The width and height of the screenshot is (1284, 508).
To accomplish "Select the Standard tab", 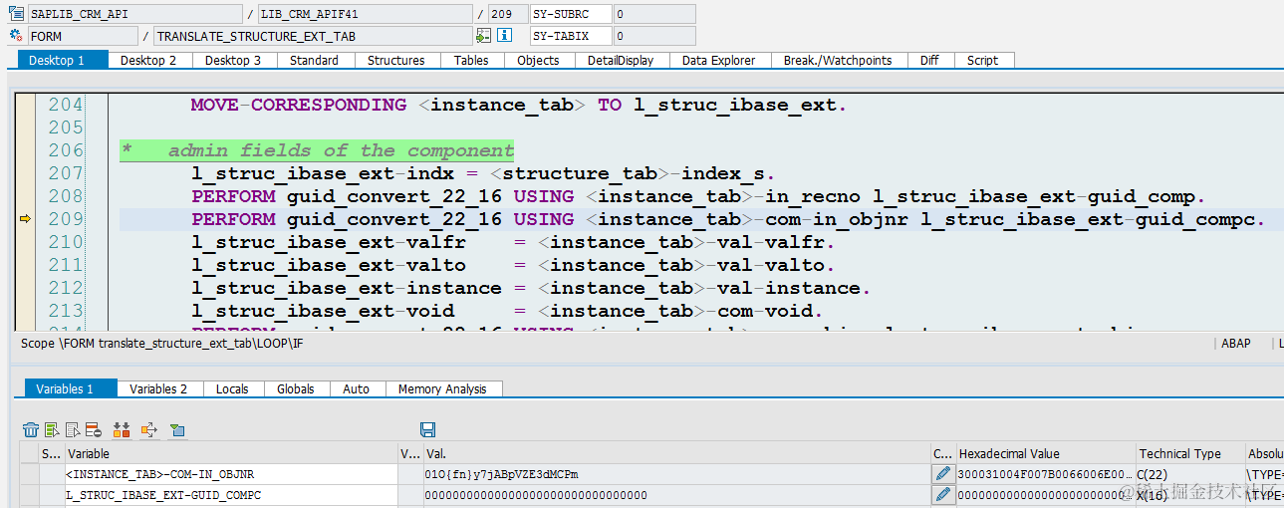I will point(314,60).
